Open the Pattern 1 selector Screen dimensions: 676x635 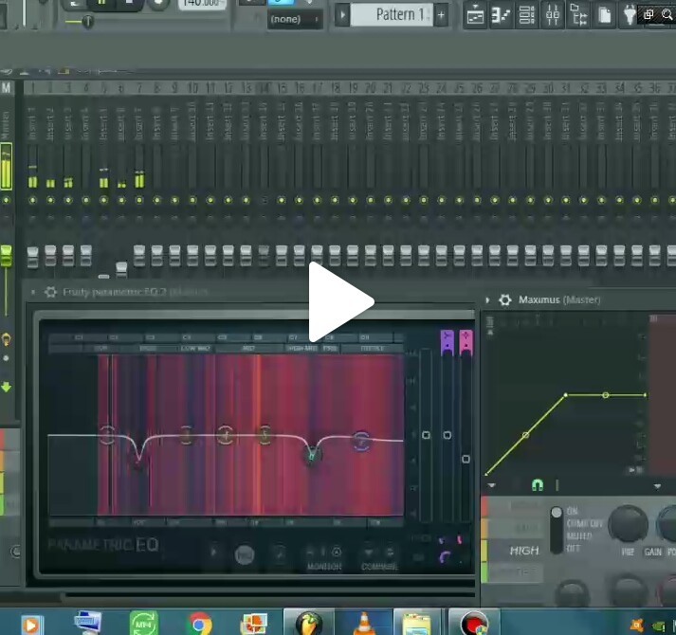pos(392,15)
